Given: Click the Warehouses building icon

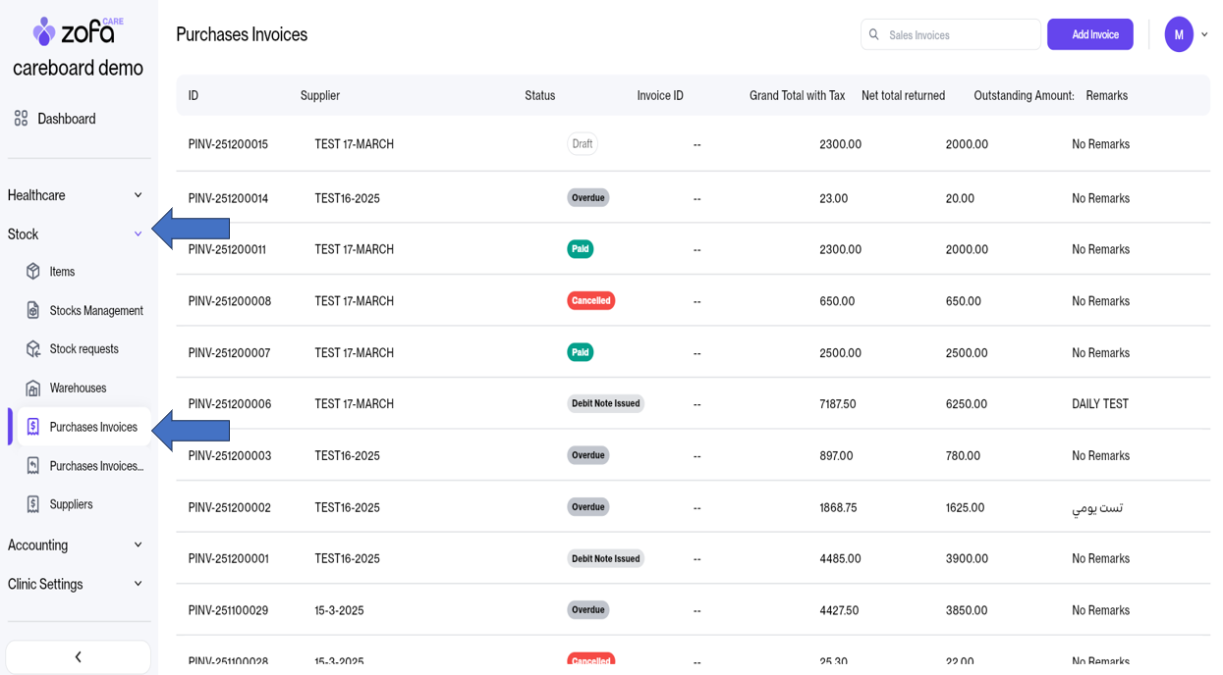Looking at the screenshot, I should pyautogui.click(x=33, y=389).
